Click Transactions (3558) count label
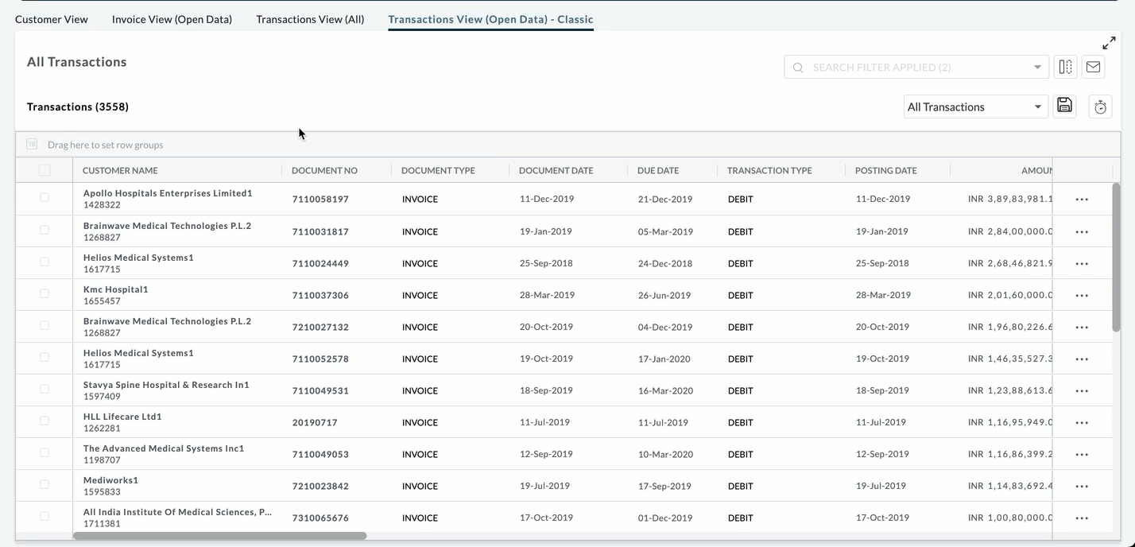This screenshot has height=547, width=1135. [78, 107]
